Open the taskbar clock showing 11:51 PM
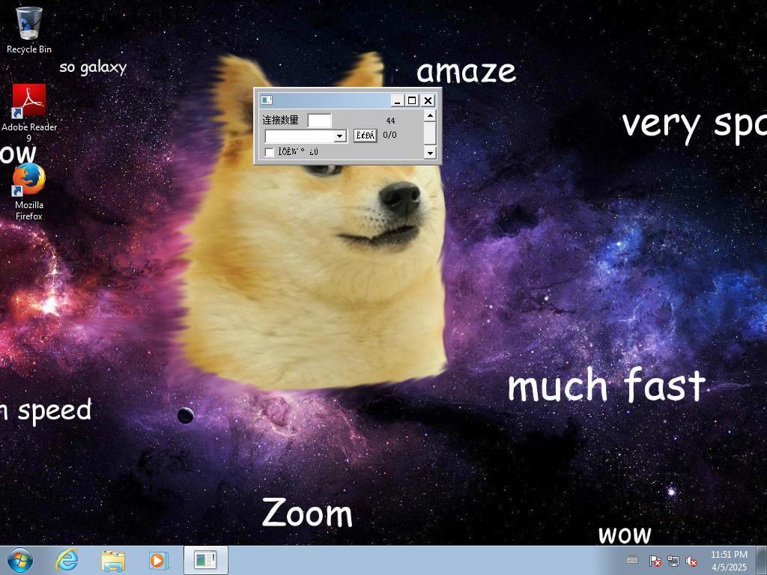767x575 pixels. (x=729, y=561)
